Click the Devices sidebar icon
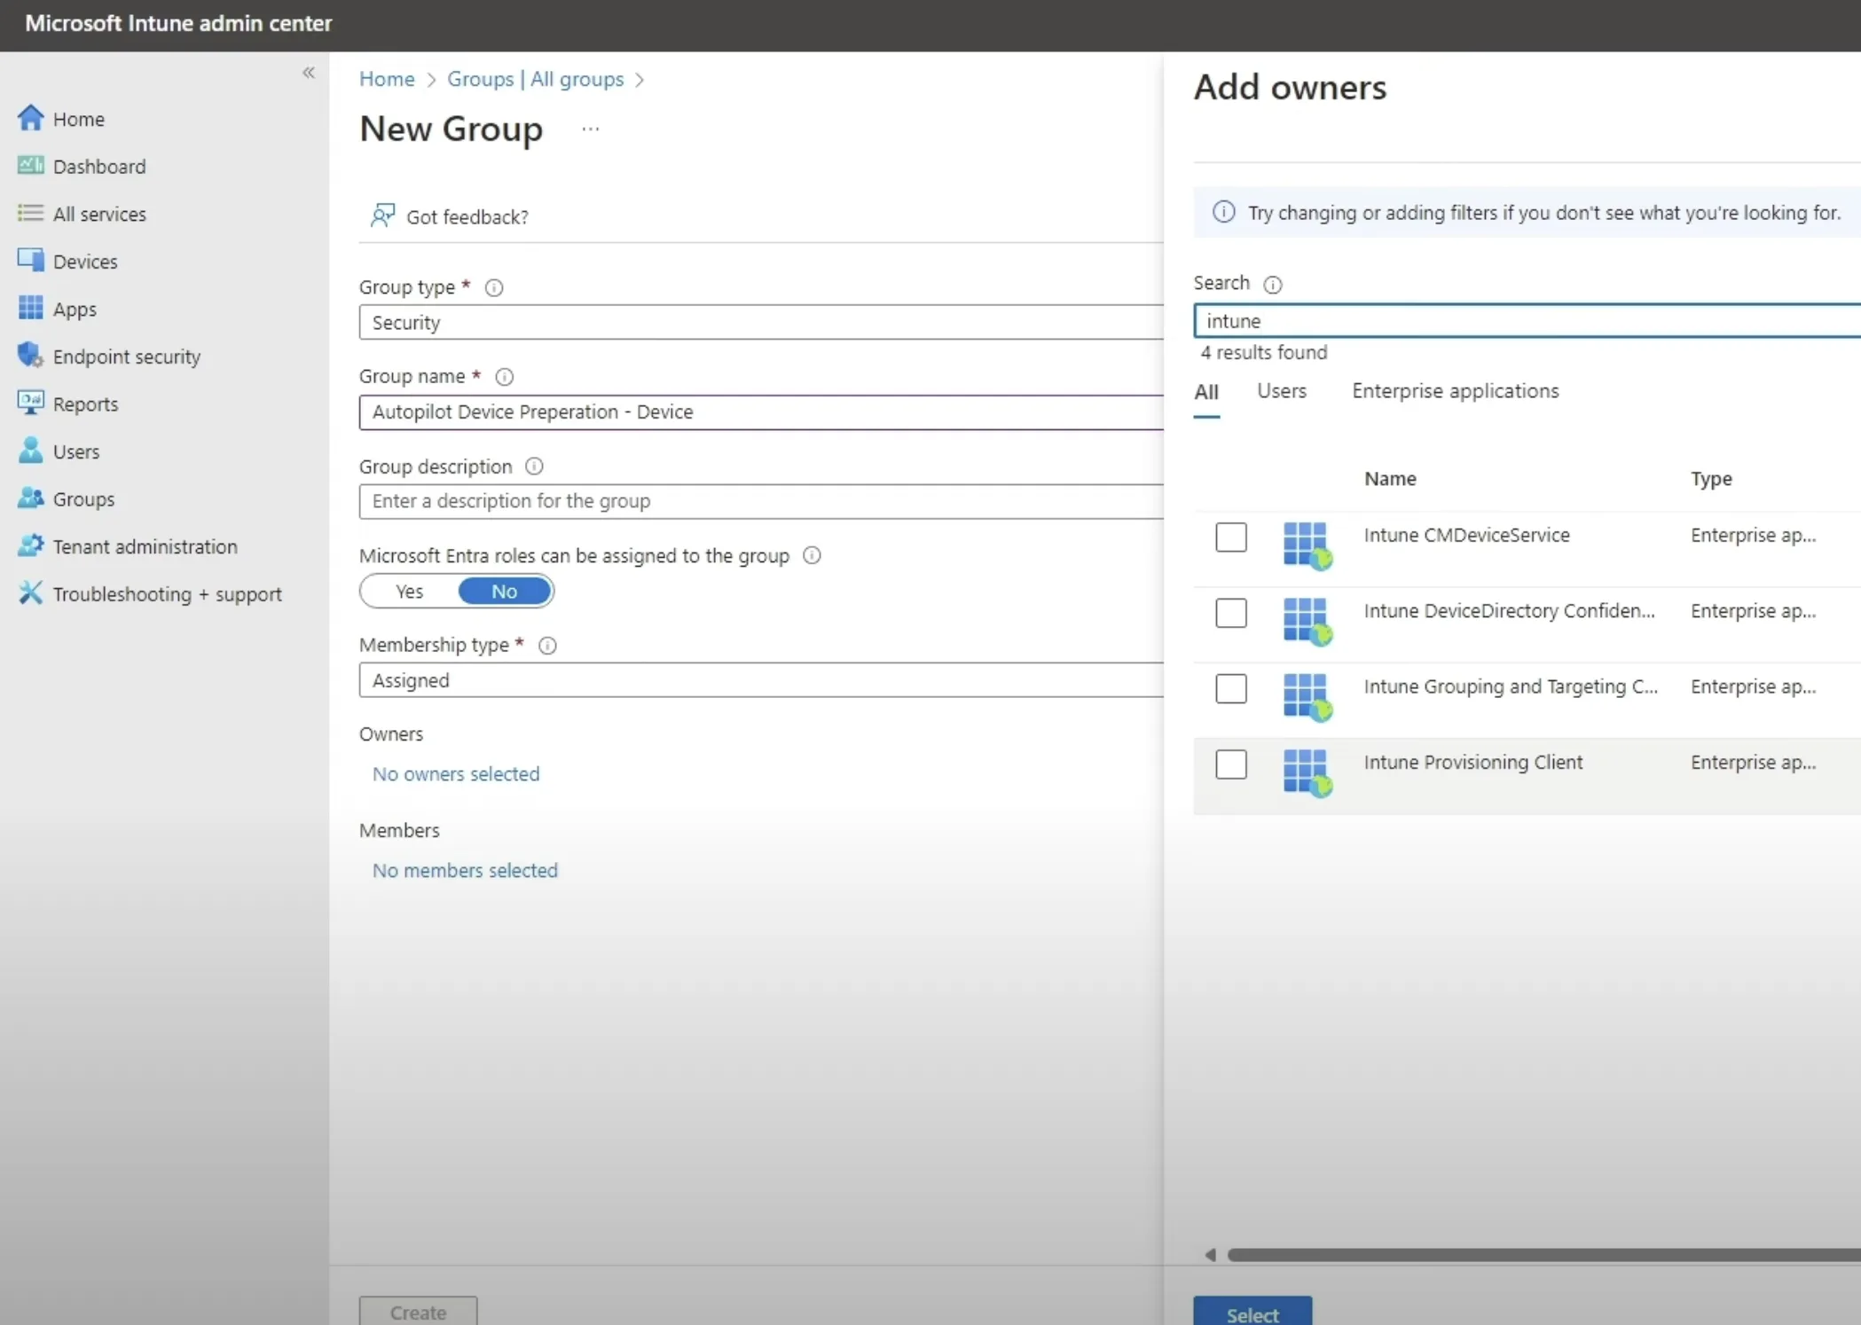 [30, 261]
